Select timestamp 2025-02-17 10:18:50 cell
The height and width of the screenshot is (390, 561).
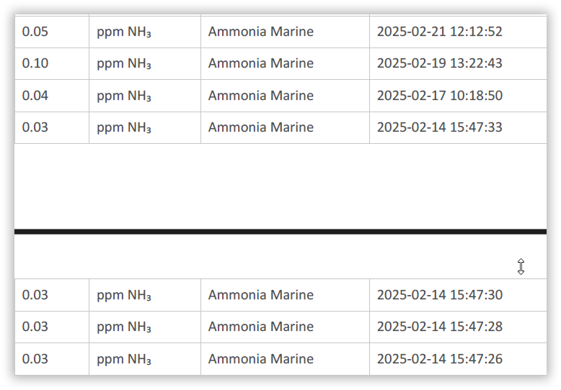[x=458, y=96]
